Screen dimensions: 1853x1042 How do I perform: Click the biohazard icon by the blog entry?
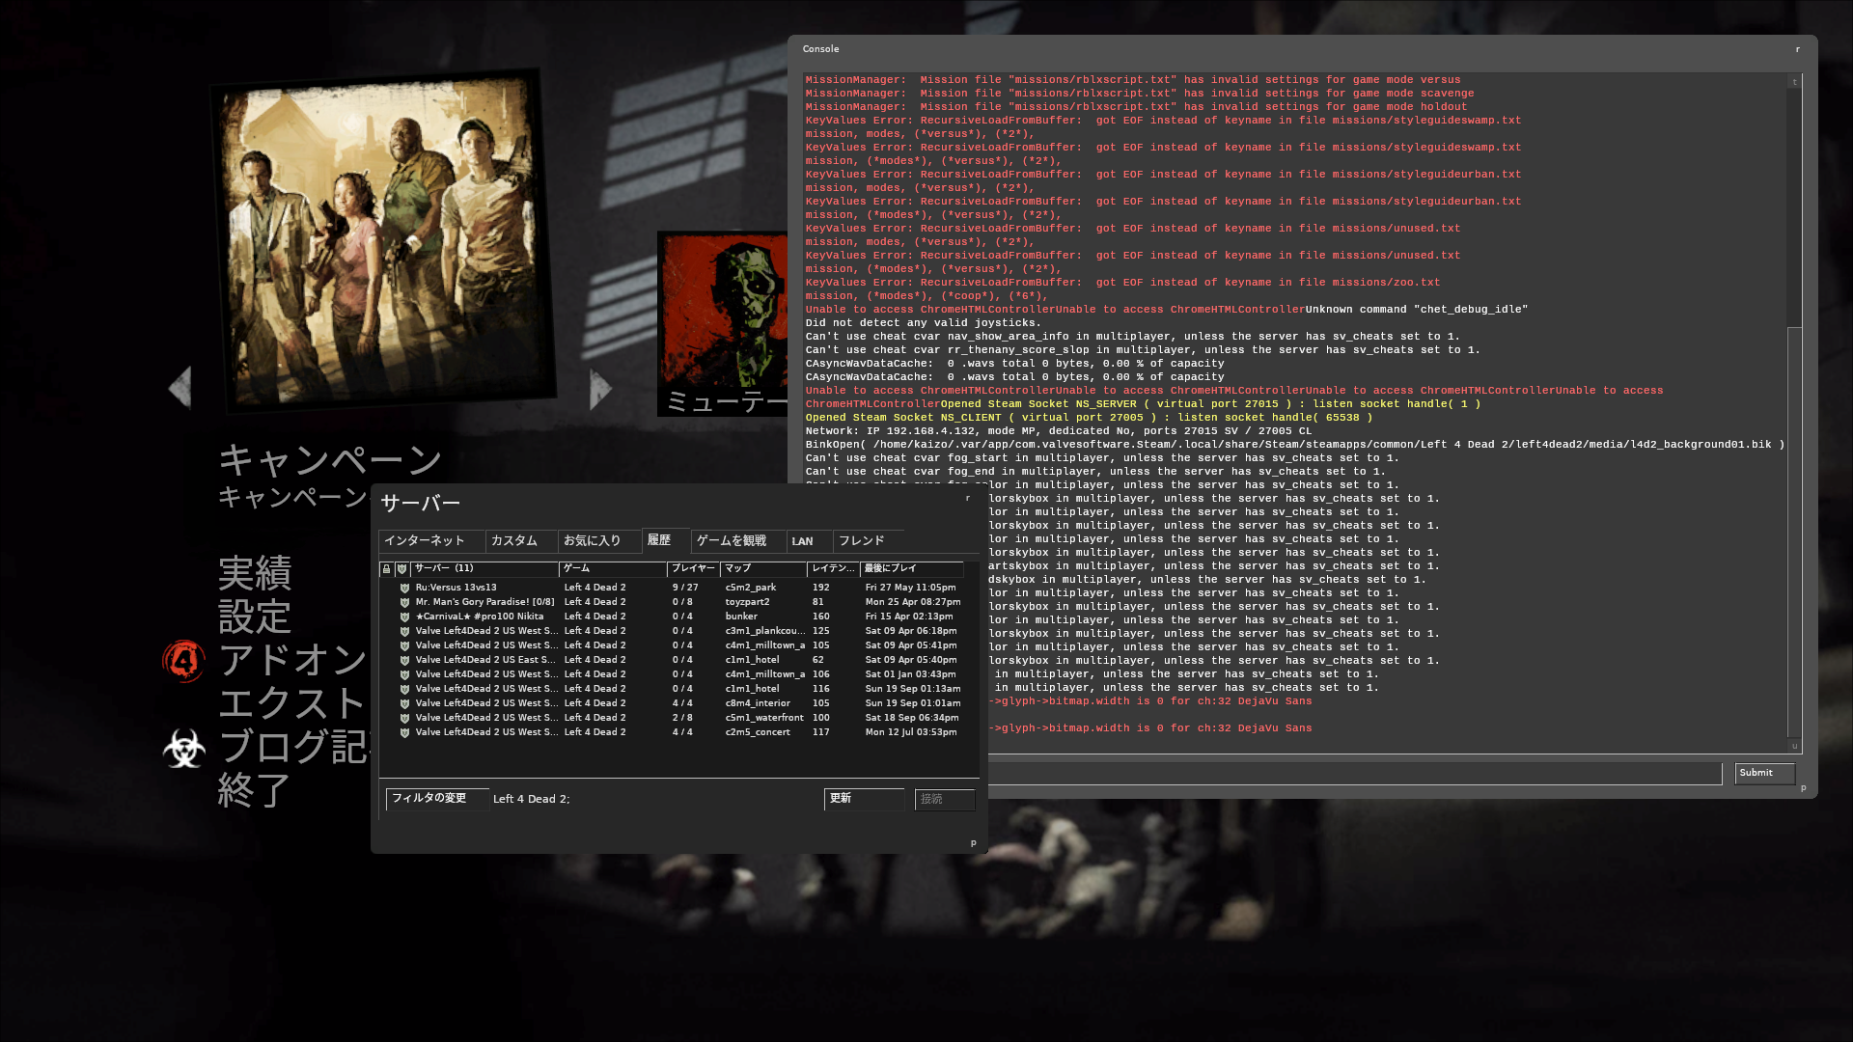(x=183, y=748)
